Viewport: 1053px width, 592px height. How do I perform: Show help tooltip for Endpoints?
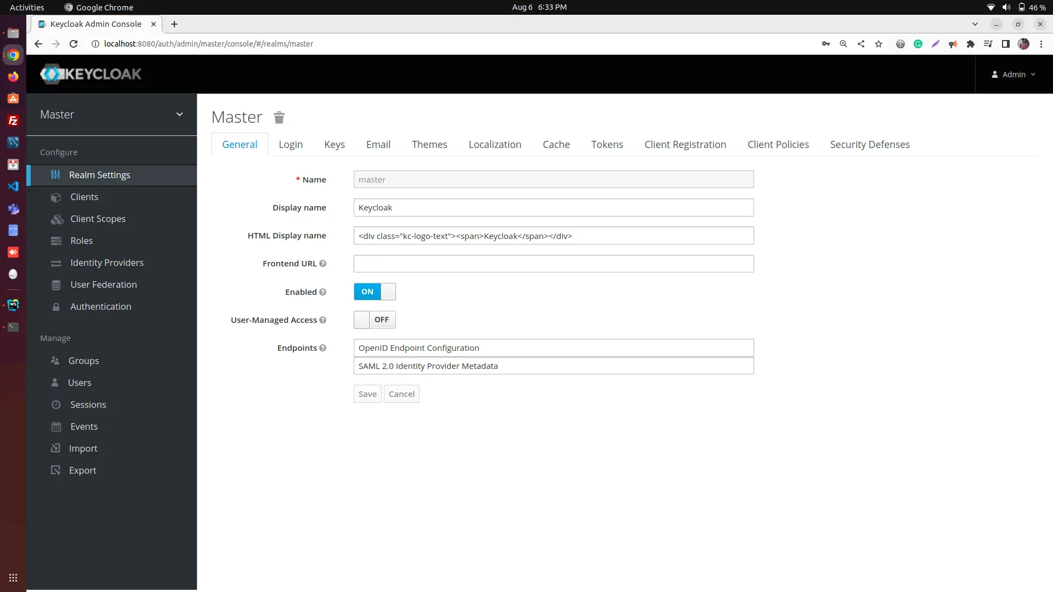click(x=322, y=348)
